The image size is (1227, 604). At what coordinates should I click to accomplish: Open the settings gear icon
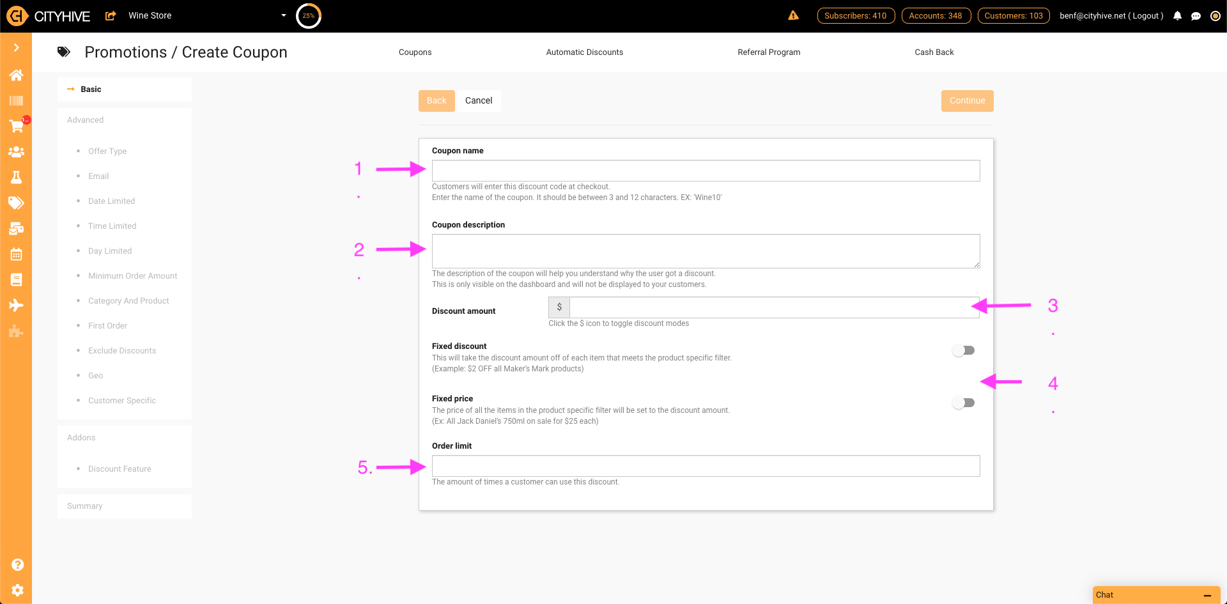[x=18, y=590]
